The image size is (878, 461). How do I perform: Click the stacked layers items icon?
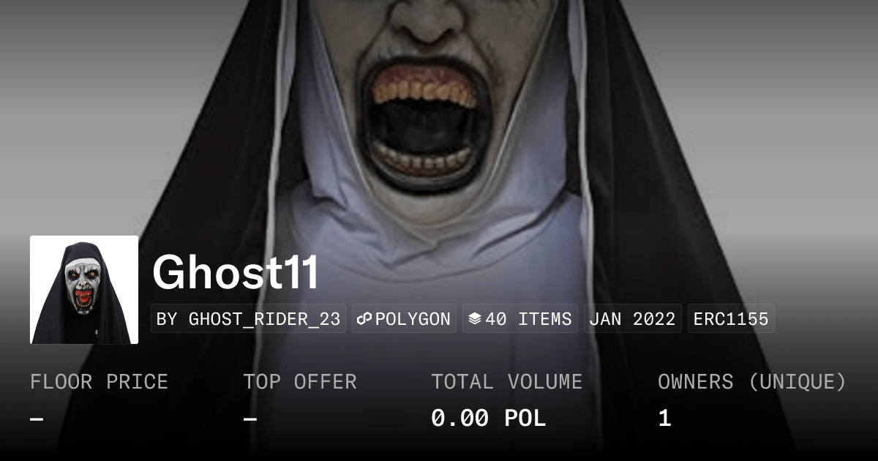[475, 319]
